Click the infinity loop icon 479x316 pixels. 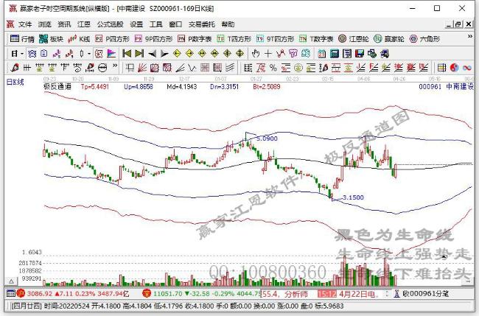coord(467,68)
